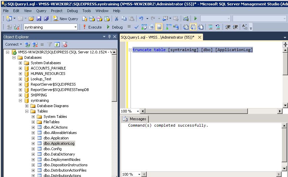Click the Debug button
288x177 pixels.
point(115,27)
